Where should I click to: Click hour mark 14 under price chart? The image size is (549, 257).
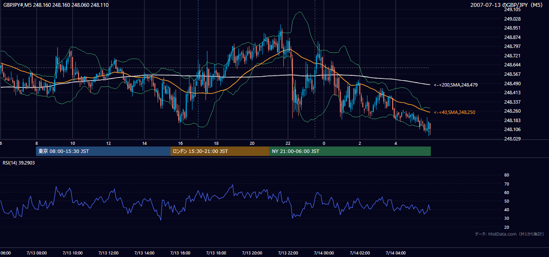(144, 143)
